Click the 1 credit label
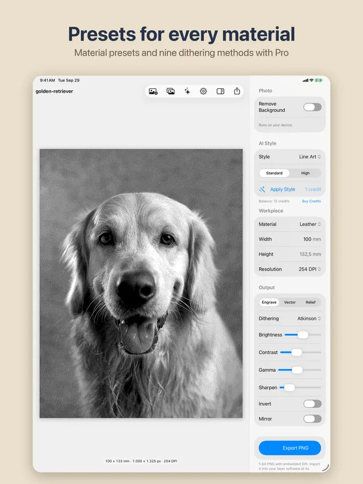The image size is (363, 484). [x=313, y=189]
